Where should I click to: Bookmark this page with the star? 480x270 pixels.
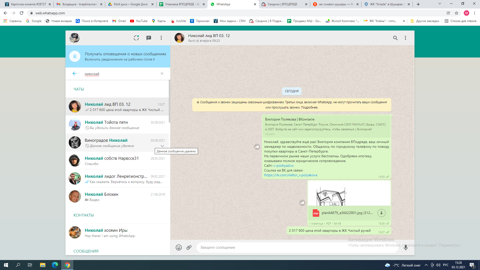click(x=456, y=13)
